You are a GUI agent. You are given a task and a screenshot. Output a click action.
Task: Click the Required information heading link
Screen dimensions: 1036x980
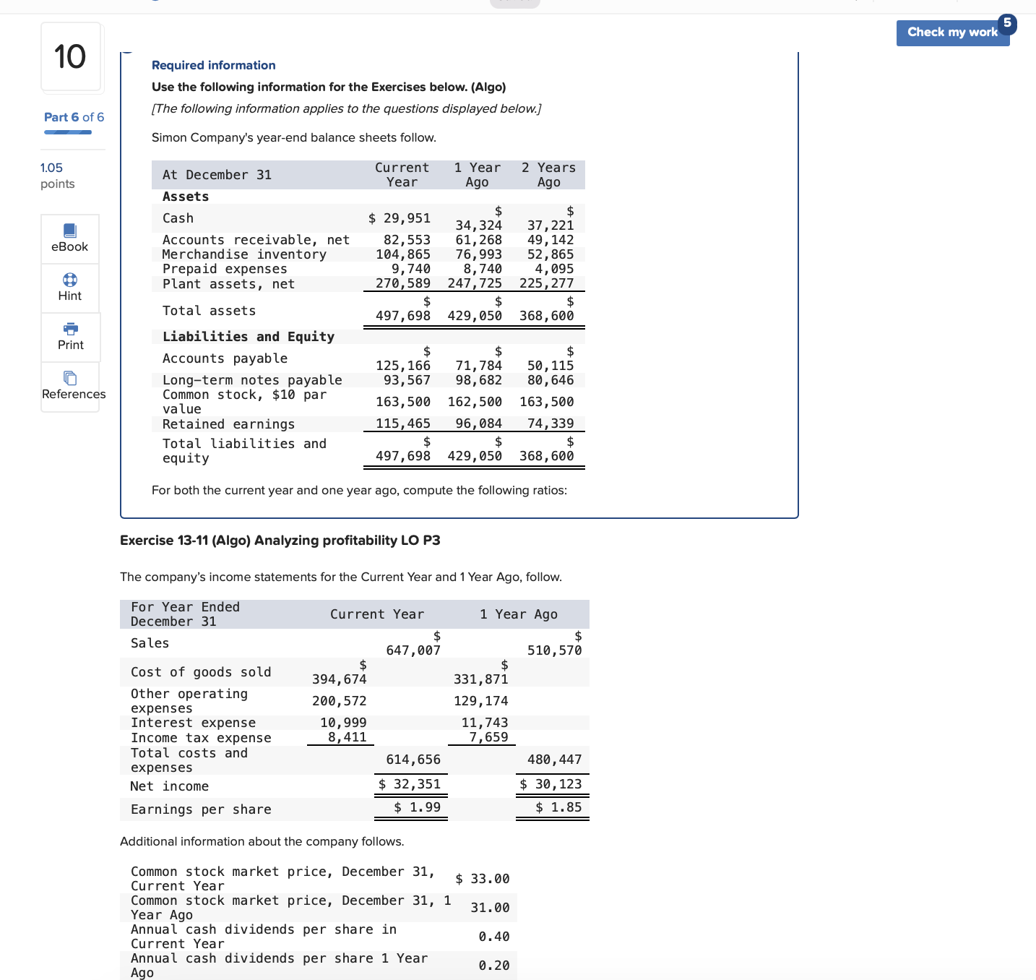213,65
